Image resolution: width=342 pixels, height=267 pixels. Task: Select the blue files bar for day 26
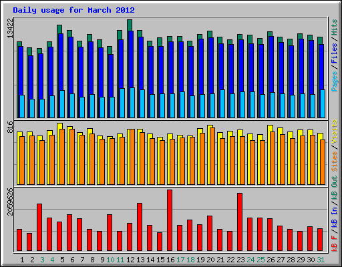(x=271, y=64)
